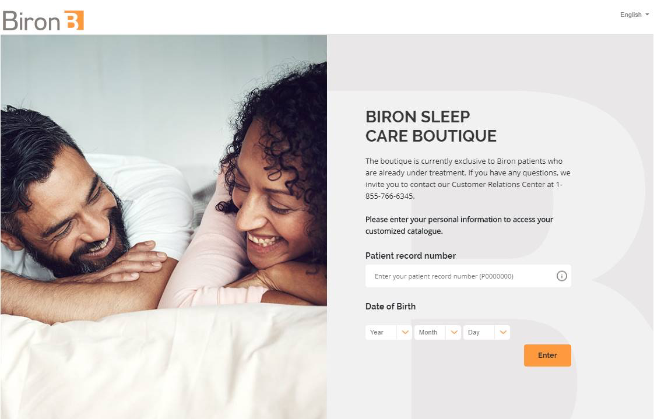This screenshot has width=654, height=419.
Task: Submit the form with the Enter button
Action: (x=547, y=355)
